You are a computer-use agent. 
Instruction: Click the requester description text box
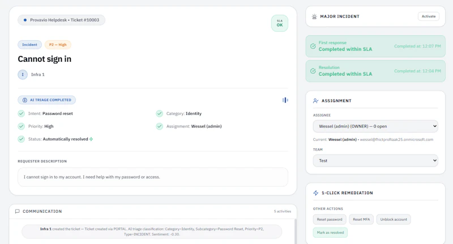(153, 177)
